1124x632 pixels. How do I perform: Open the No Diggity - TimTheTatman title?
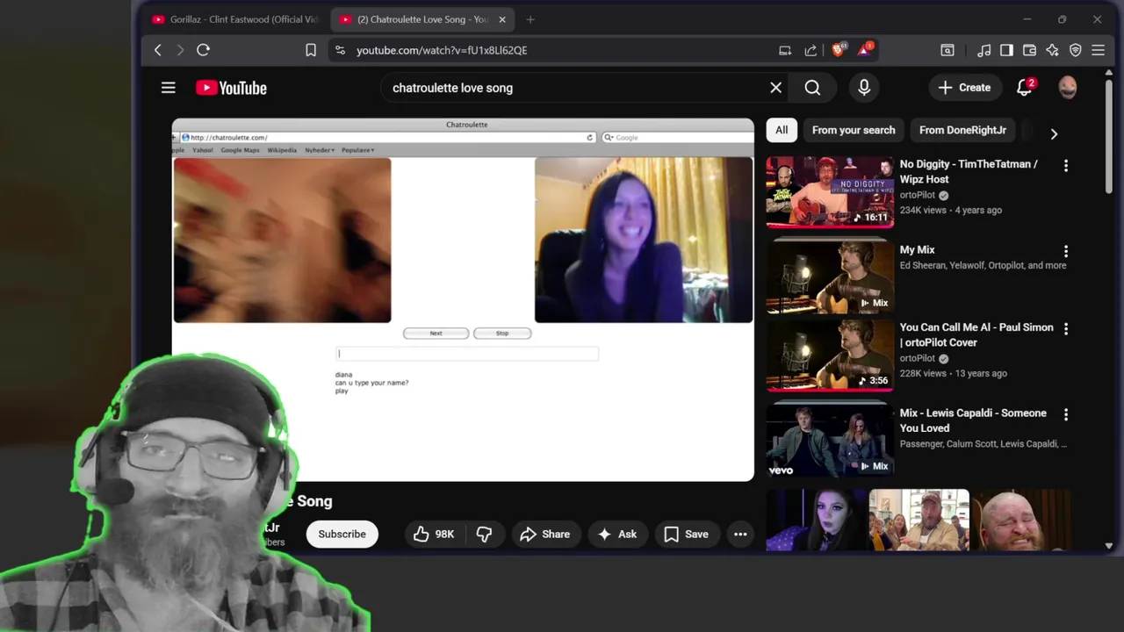969,171
